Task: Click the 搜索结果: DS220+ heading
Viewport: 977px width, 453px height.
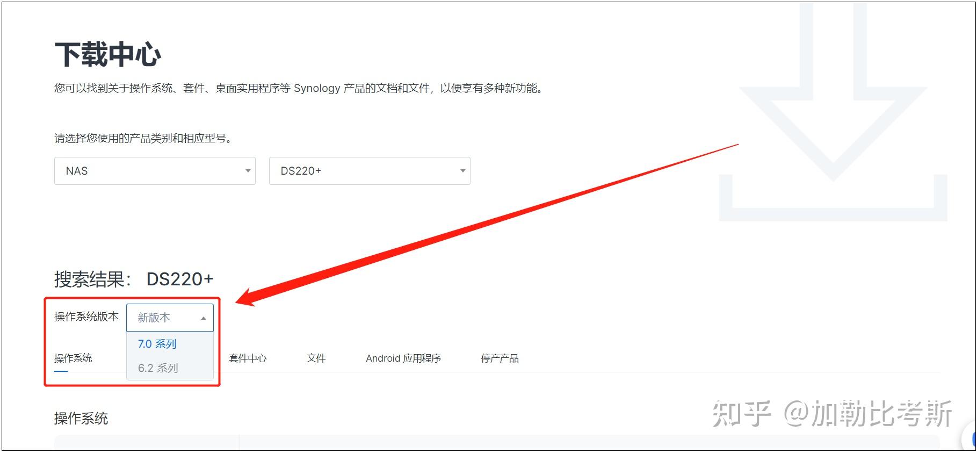Action: point(134,279)
